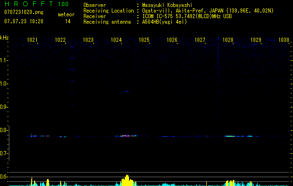
Task: Click the A504HB(yagi 4el) antenna text
Action: pyautogui.click(x=164, y=22)
